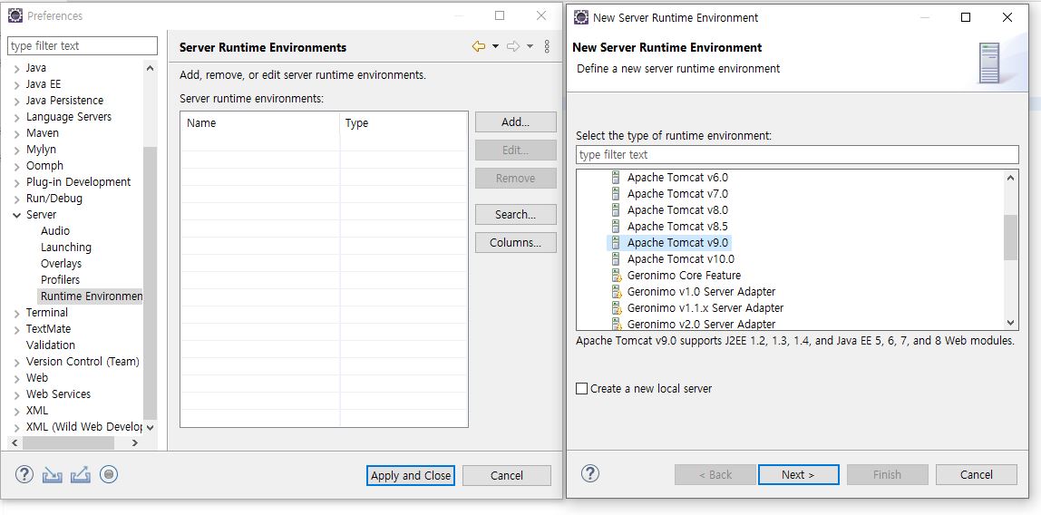1041x515 pixels.
Task: Click the Oomph preference recorder icon
Action: [109, 474]
